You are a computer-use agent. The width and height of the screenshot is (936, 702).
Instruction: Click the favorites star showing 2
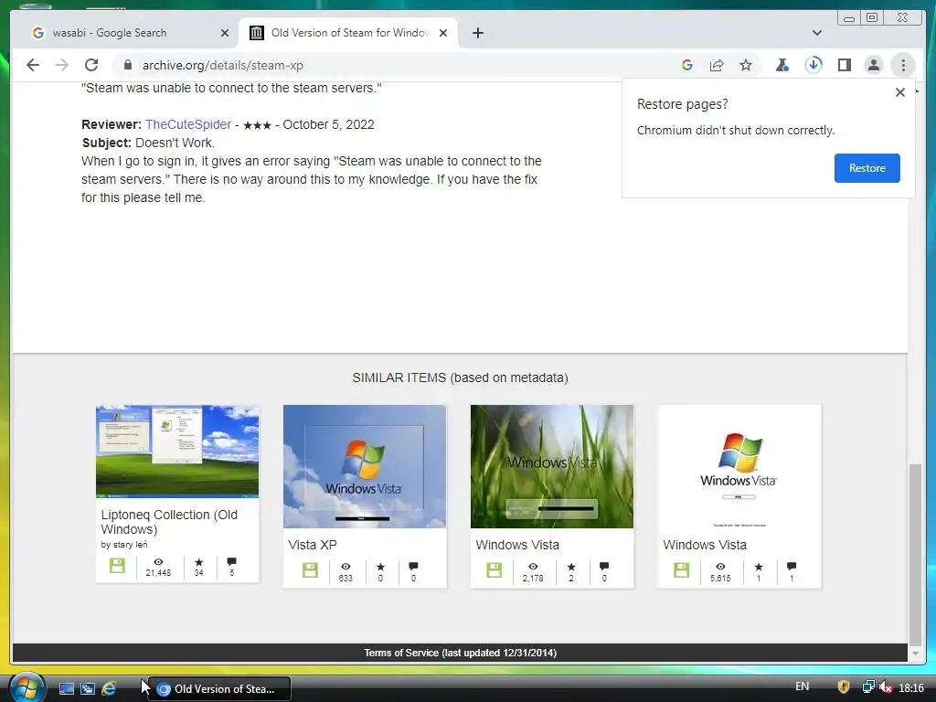point(571,567)
